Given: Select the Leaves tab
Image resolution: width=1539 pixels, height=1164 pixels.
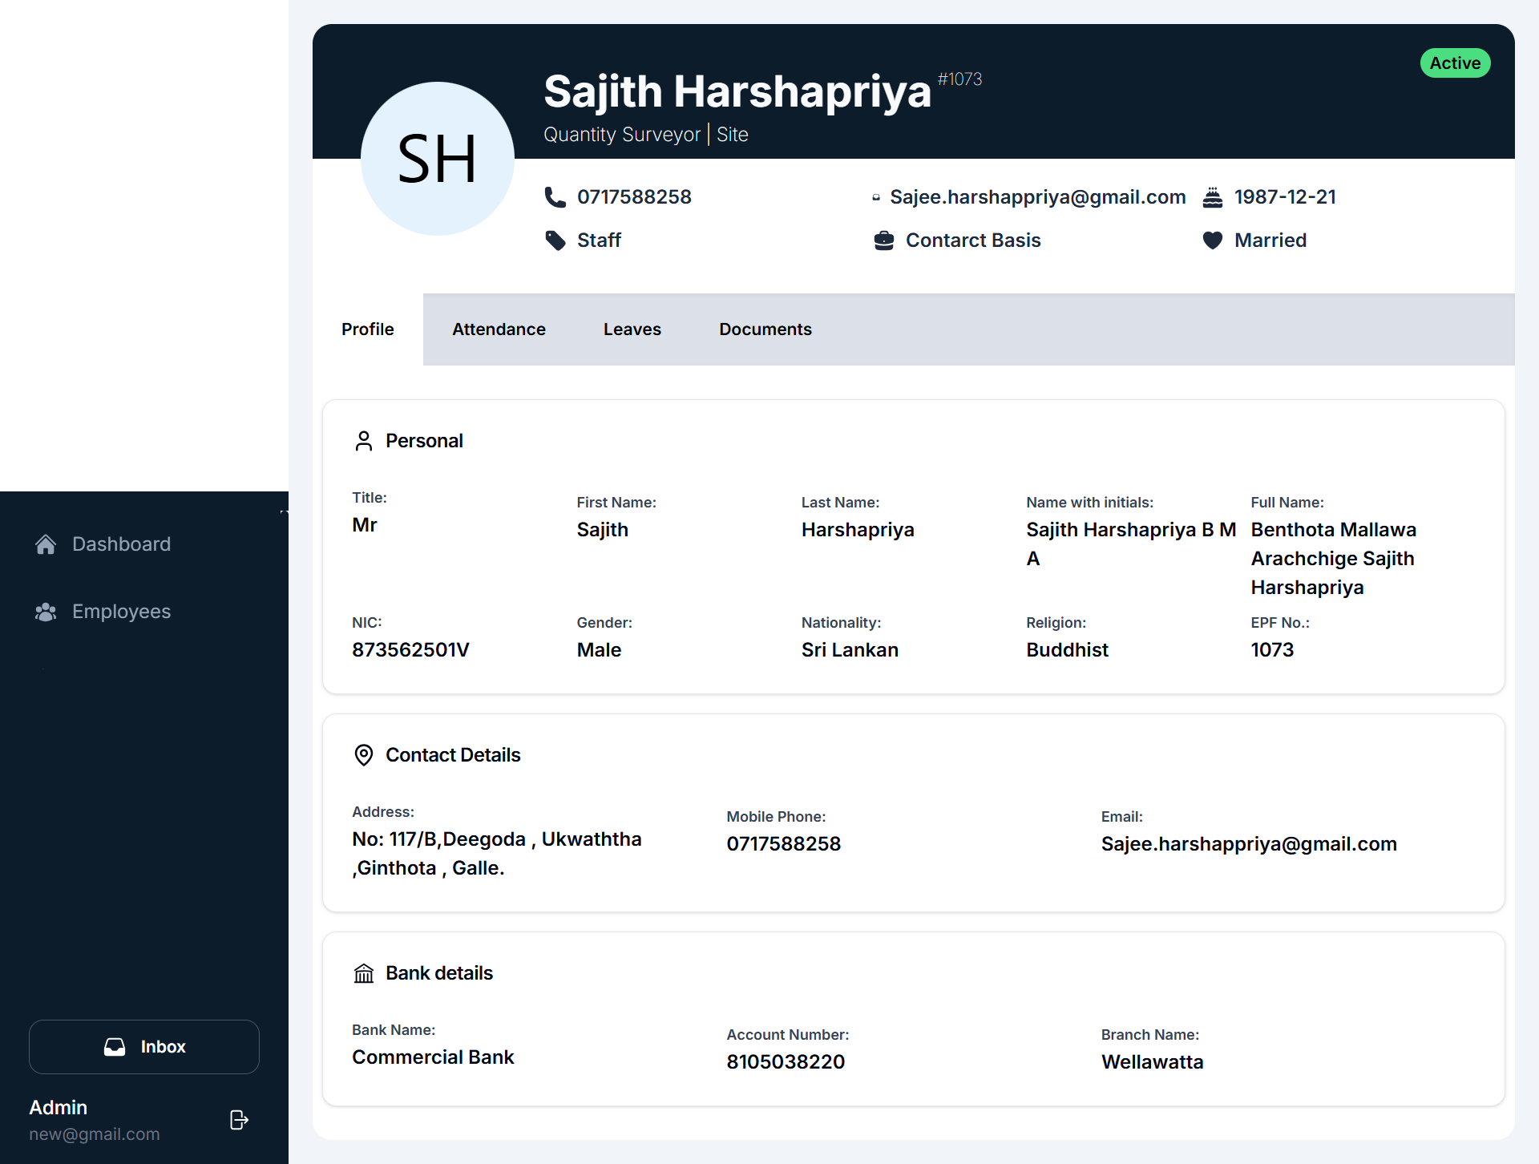Looking at the screenshot, I should point(632,329).
